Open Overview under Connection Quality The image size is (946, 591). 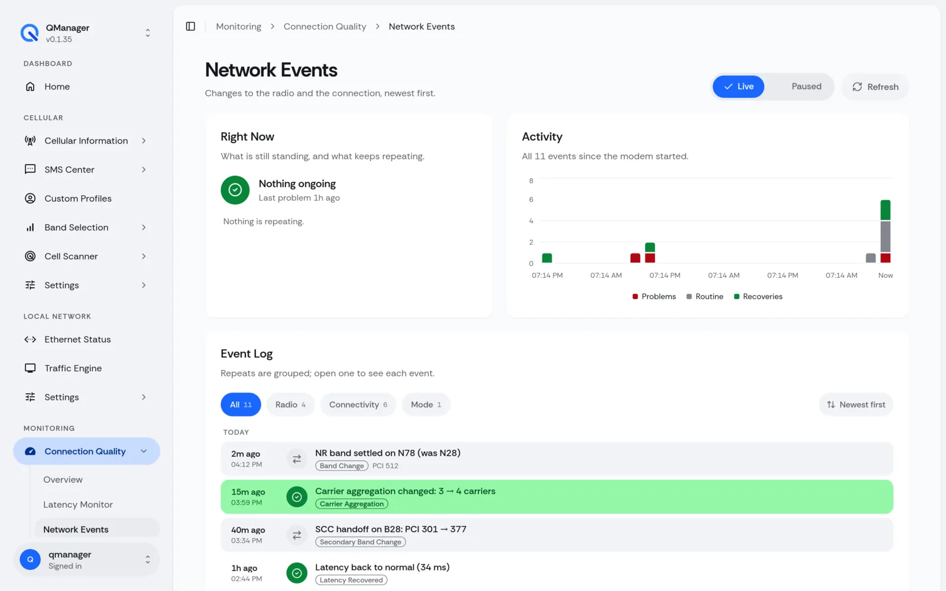pyautogui.click(x=63, y=480)
